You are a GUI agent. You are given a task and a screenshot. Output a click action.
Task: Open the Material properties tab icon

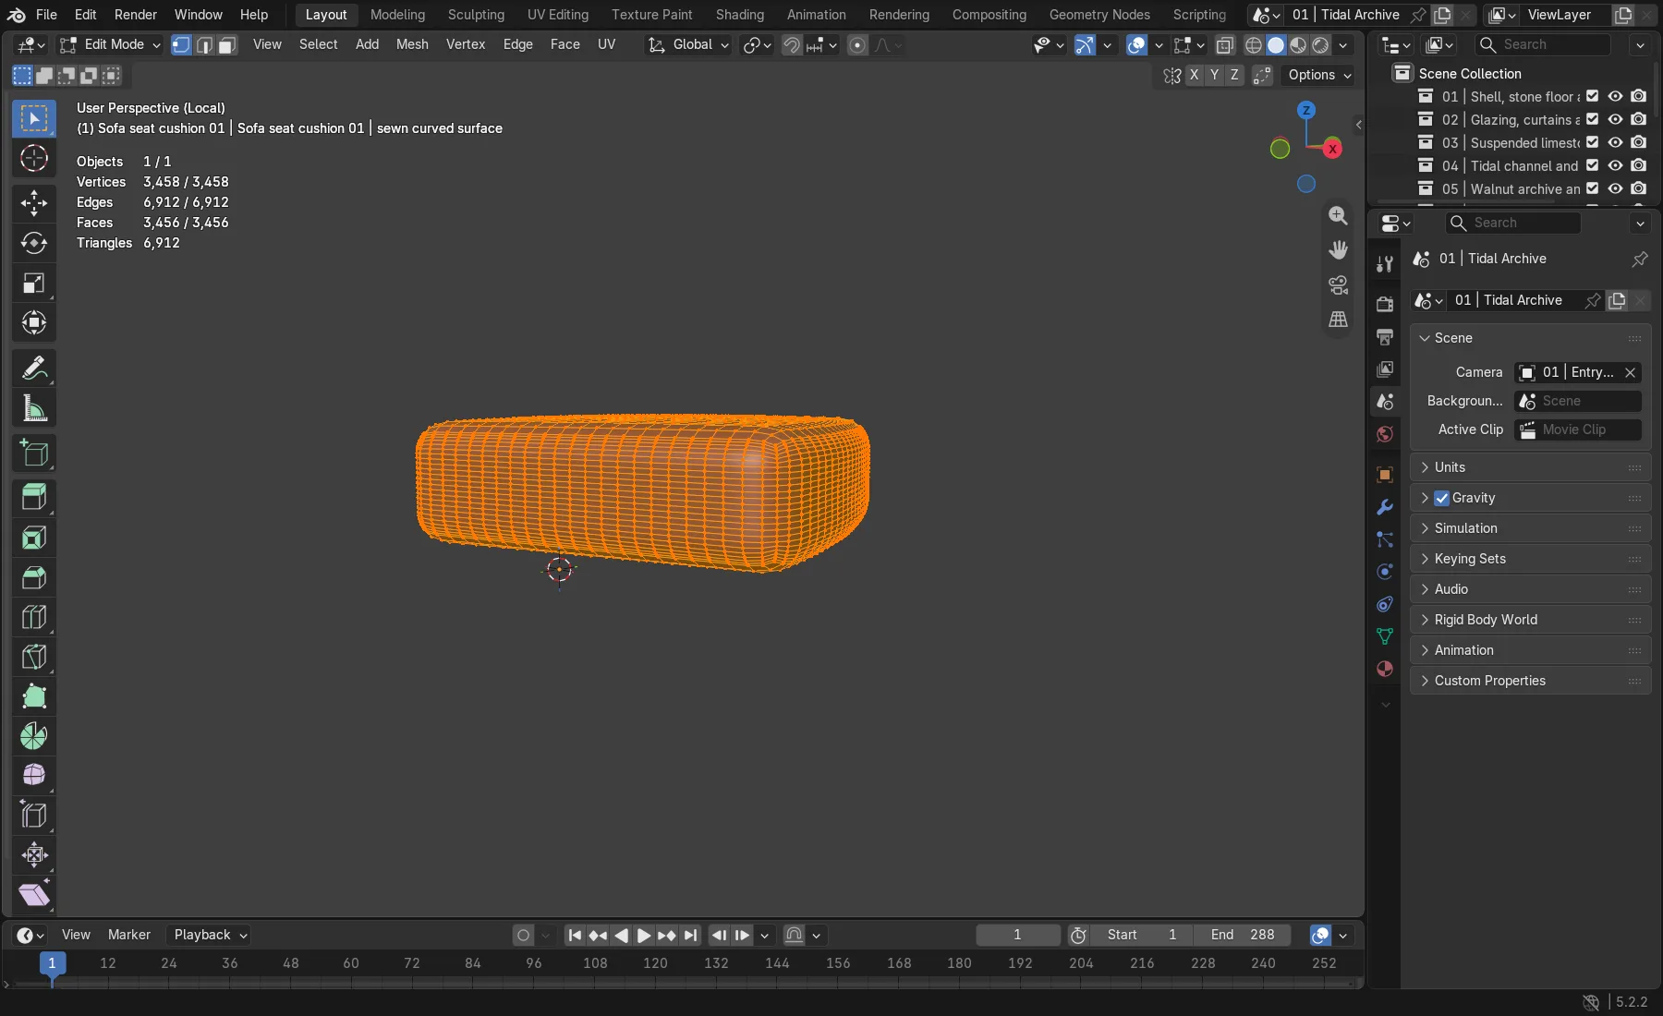pos(1385,669)
